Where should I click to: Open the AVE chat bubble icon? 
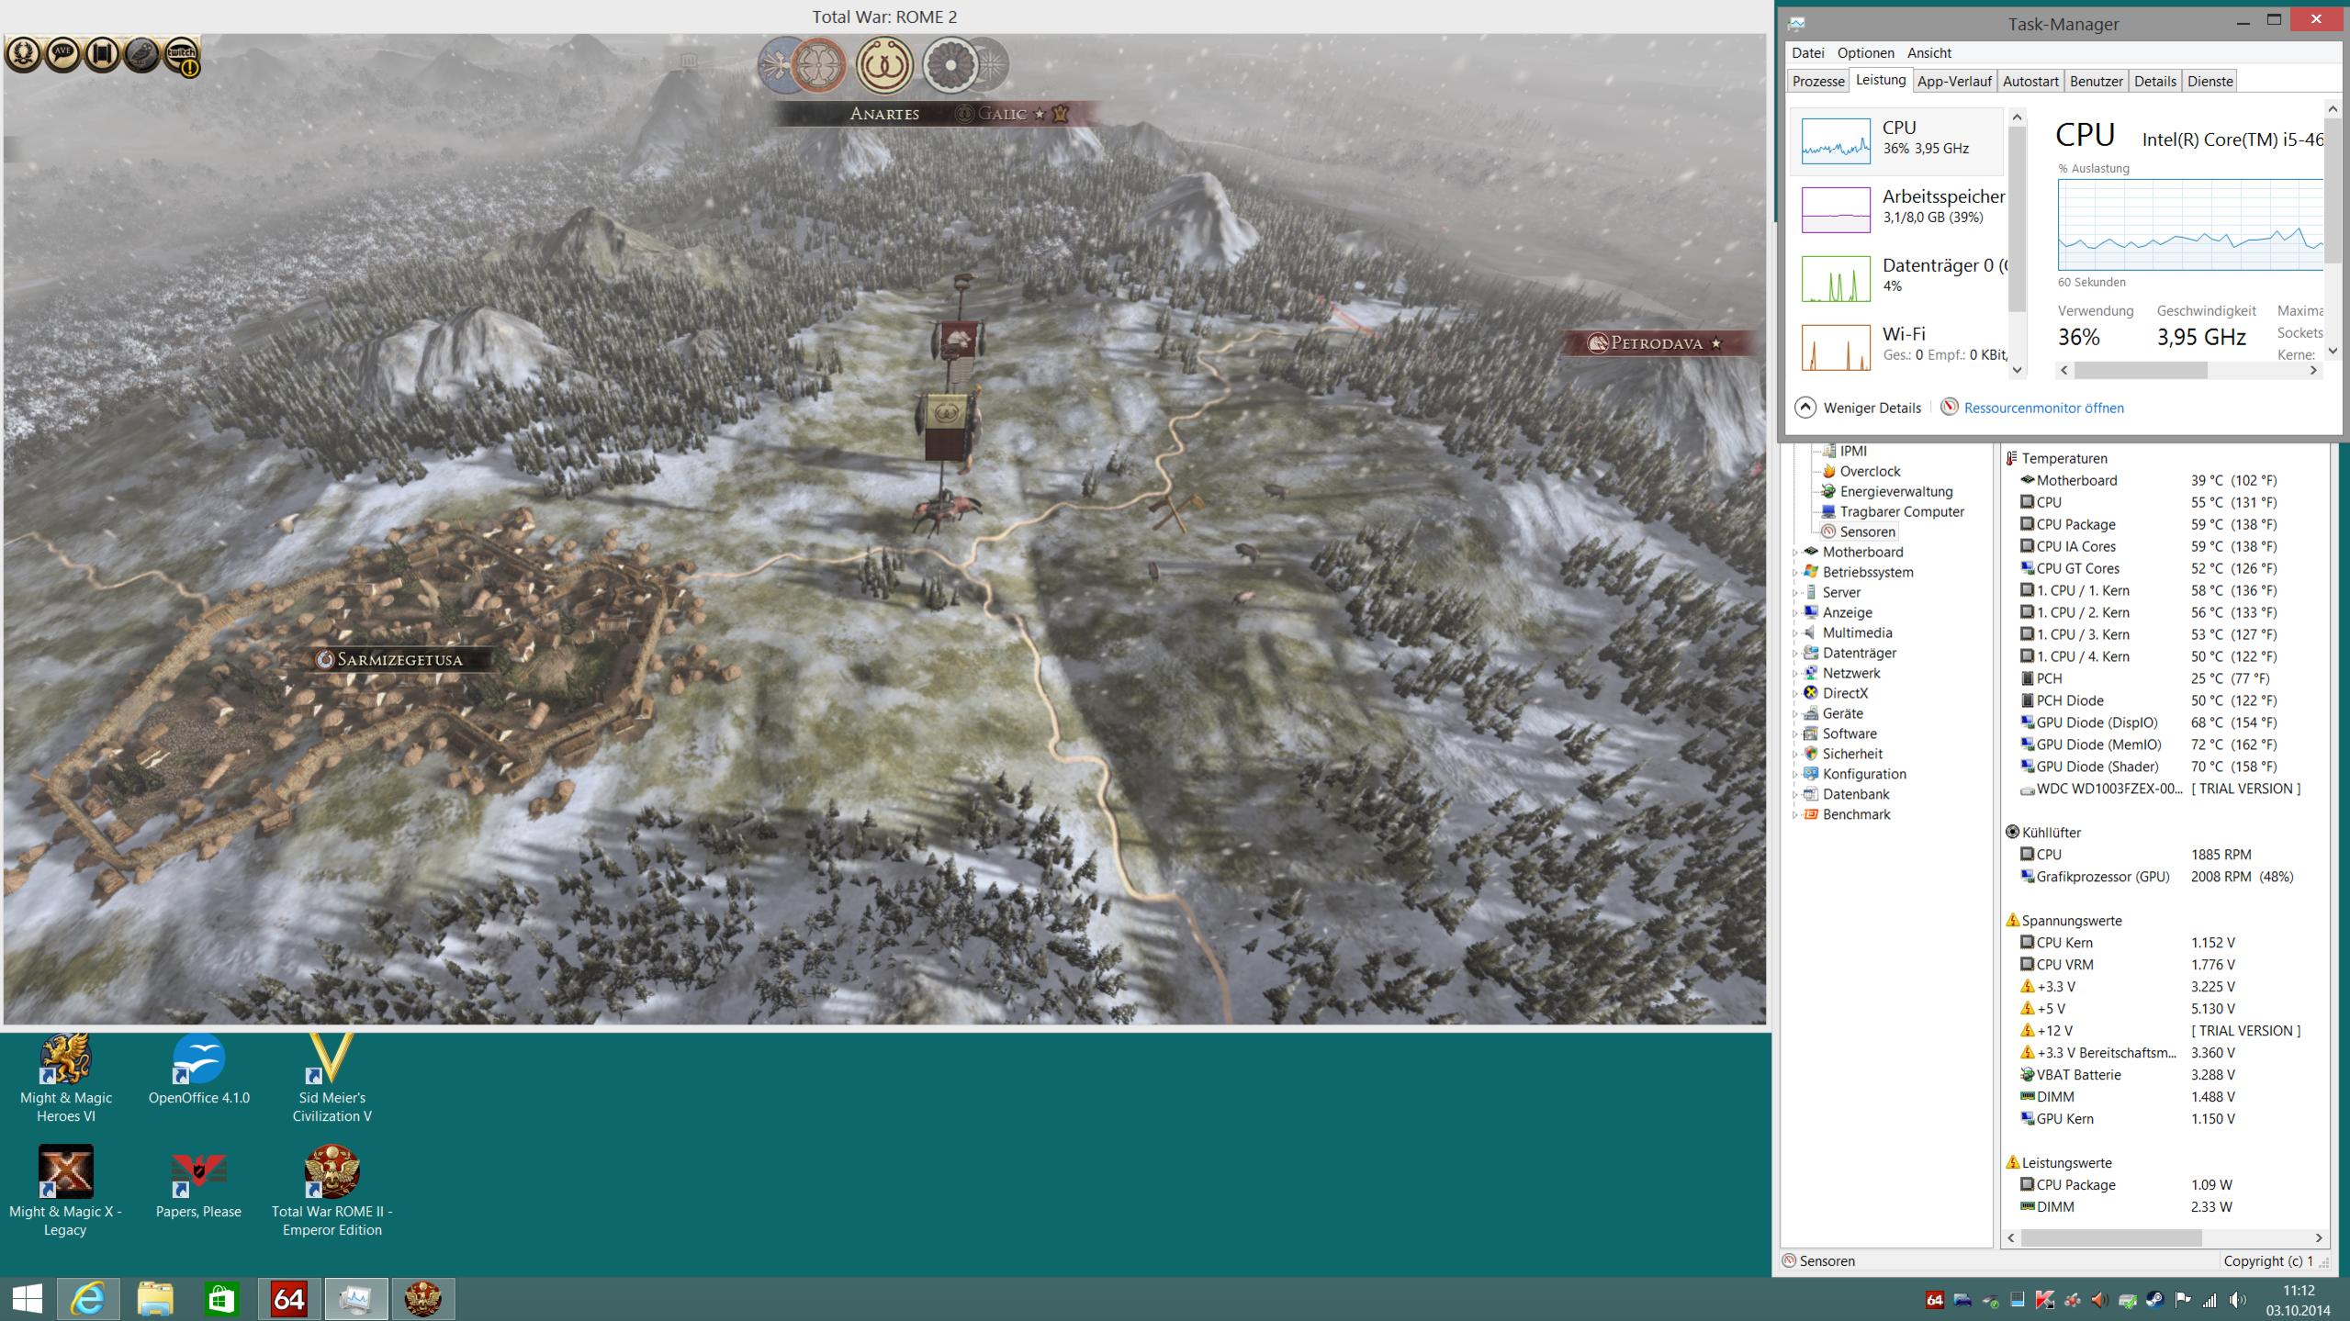click(x=62, y=54)
